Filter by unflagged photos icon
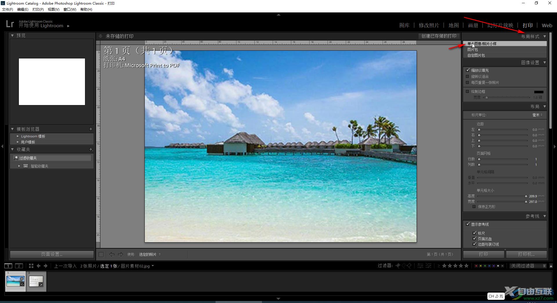557x303 pixels. click(x=404, y=266)
